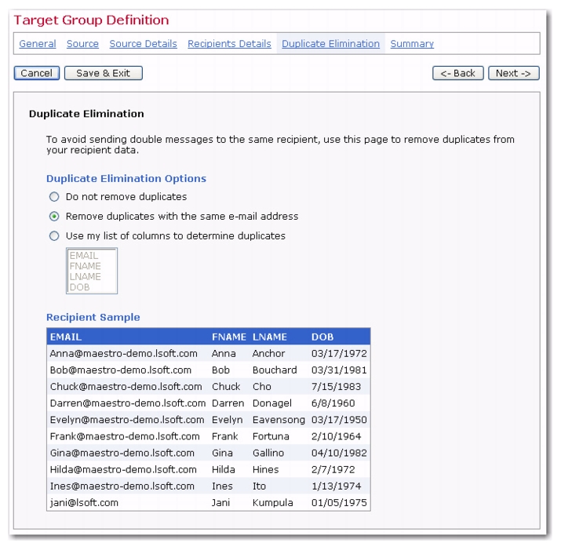Click Ines@maestro-demo.lsoft.com email cell
Viewport: 561px width, 554px height.
click(x=122, y=486)
